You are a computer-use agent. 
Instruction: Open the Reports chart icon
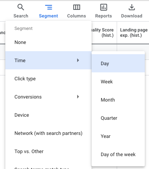point(103,7)
